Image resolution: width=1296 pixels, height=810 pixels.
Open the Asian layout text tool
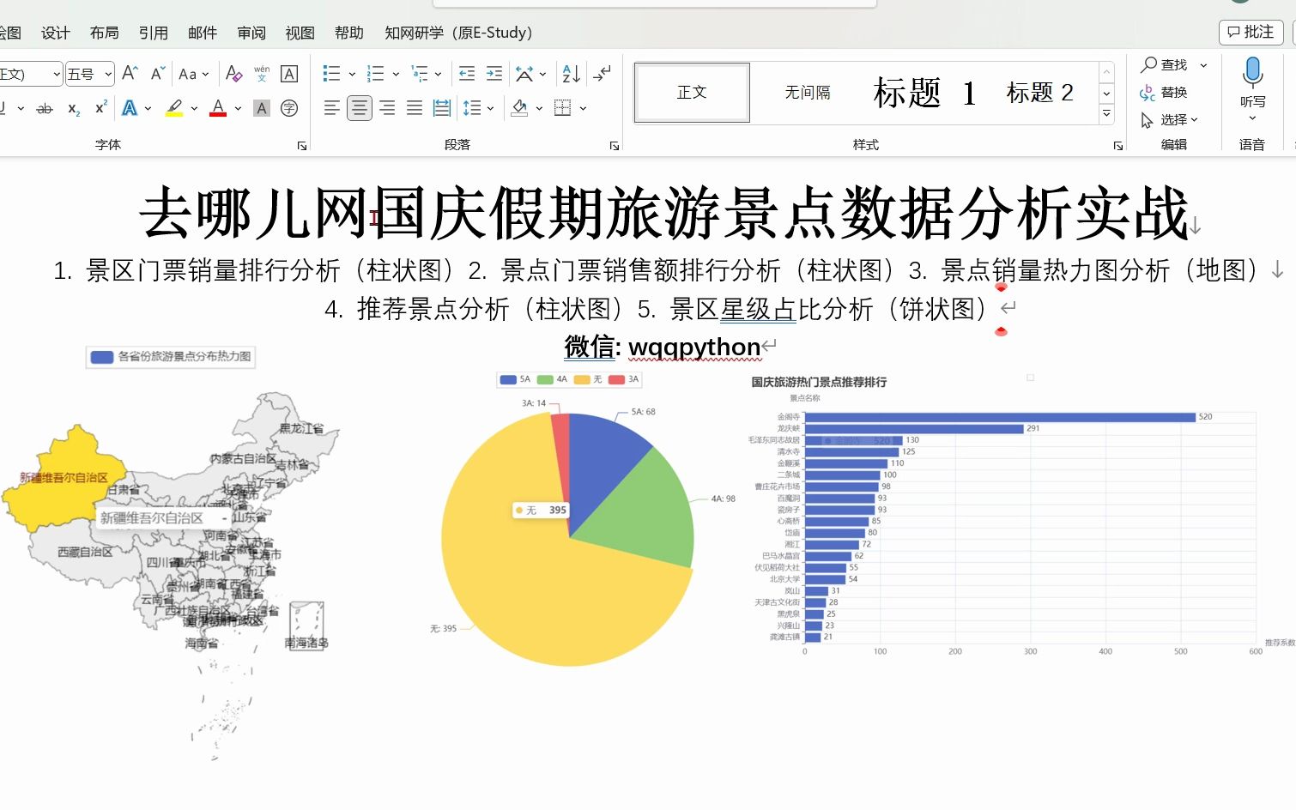click(524, 74)
